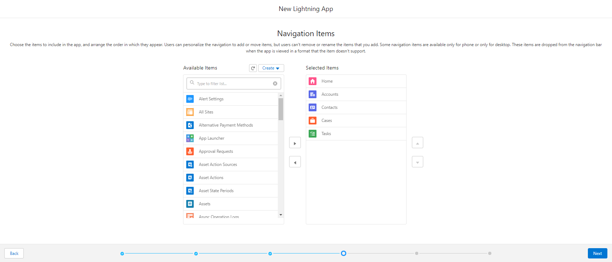Select Asset Actions item
Screen dimensions: 612x262
(x=231, y=178)
